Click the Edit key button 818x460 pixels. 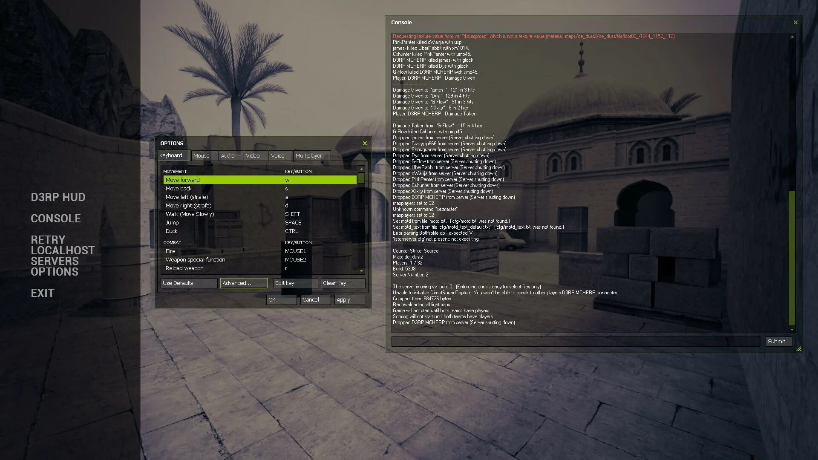(x=295, y=283)
